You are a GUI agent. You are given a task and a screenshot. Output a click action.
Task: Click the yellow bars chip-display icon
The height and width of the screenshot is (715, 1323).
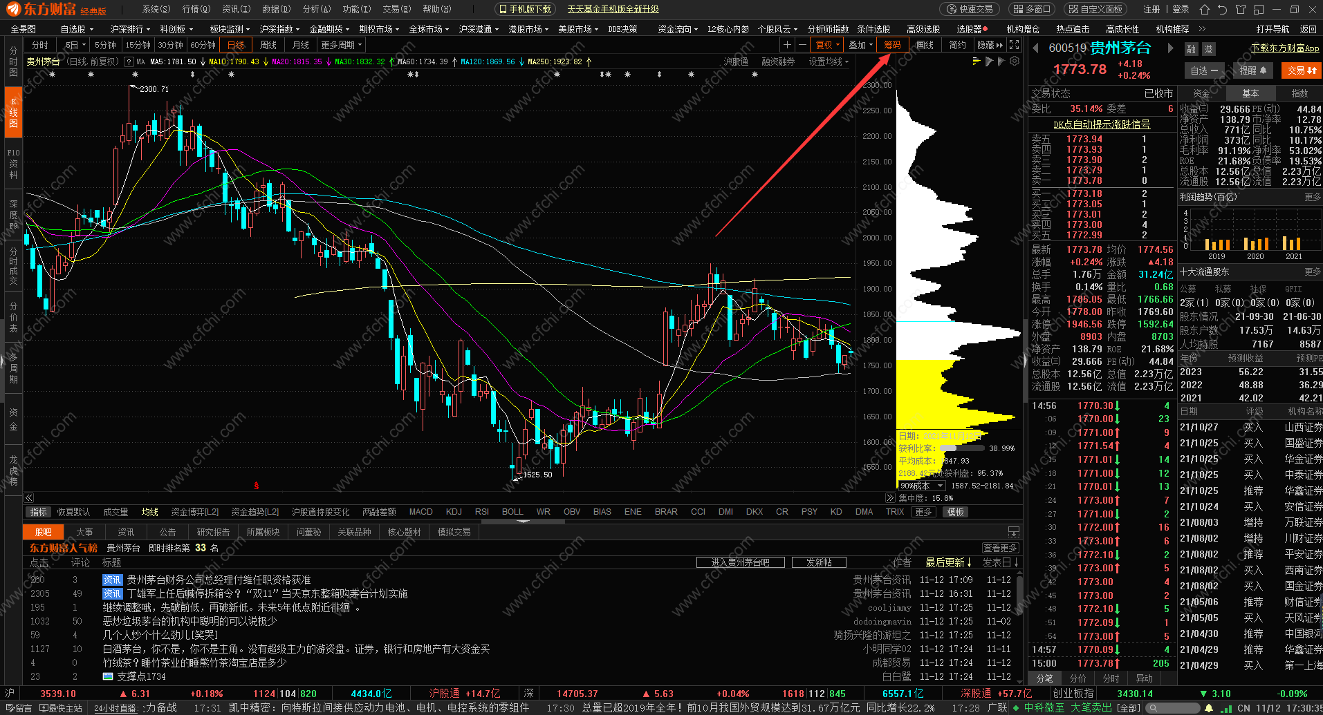click(x=977, y=61)
